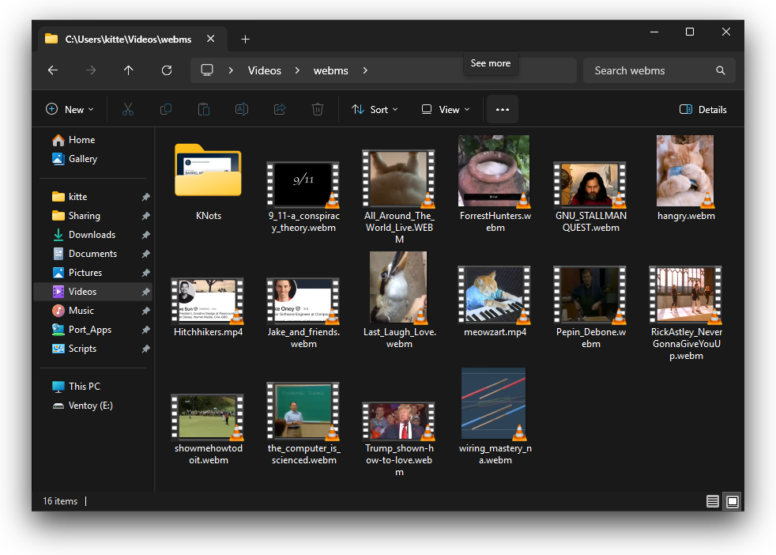This screenshot has height=555, width=776.
Task: Select Last_Laugh_Love.webm video
Action: 399,300
